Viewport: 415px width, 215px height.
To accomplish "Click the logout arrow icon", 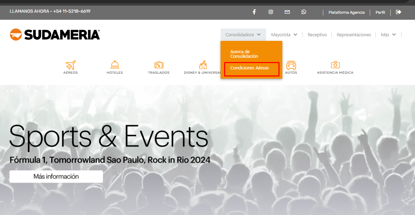I will pos(399,12).
